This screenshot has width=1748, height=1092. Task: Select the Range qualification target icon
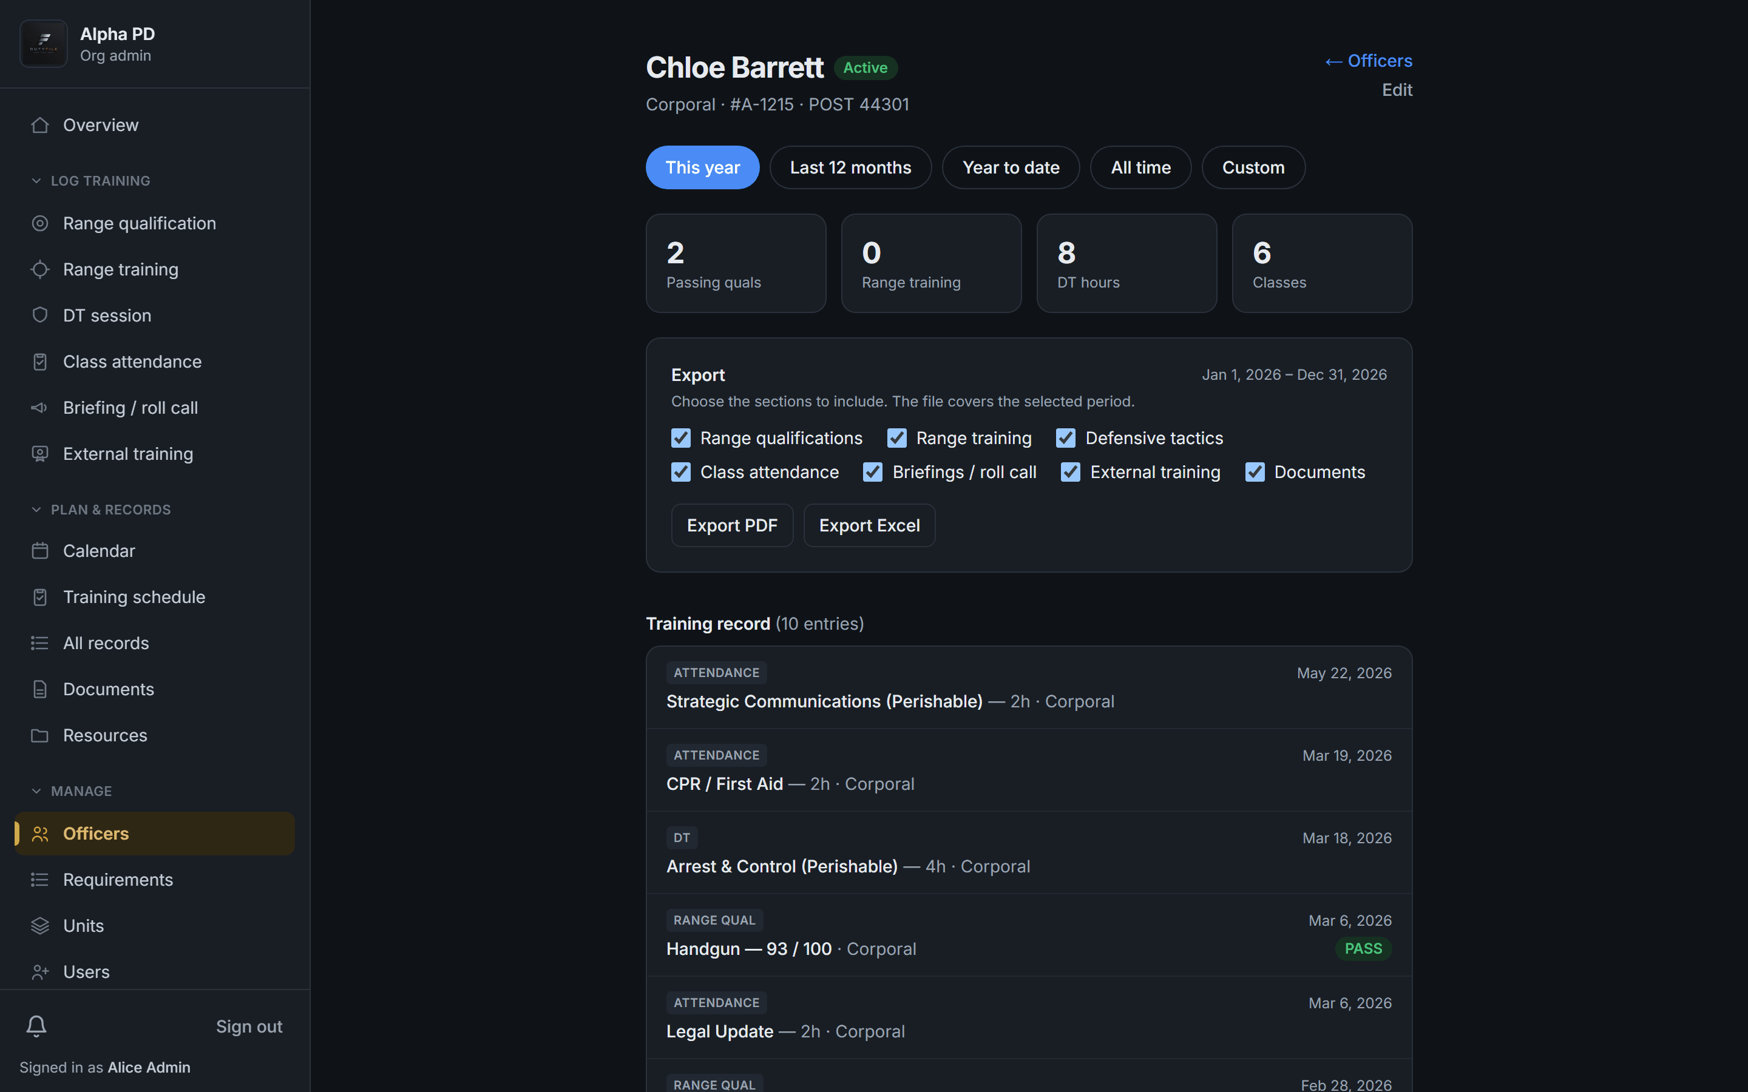pyautogui.click(x=39, y=223)
